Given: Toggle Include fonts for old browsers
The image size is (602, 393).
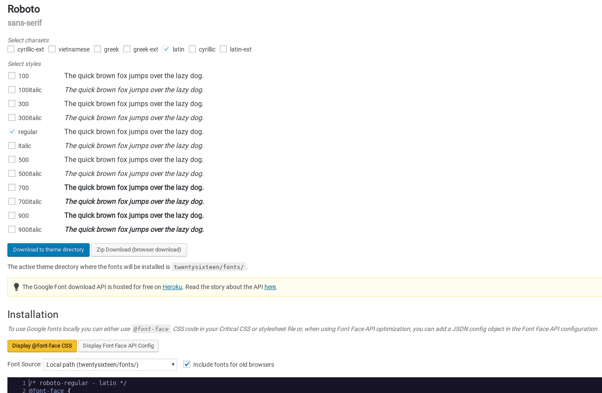Looking at the screenshot, I should [x=187, y=364].
